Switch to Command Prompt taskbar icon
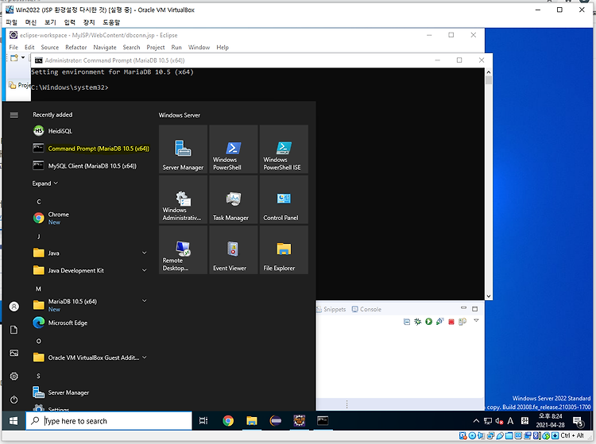Screen dimensions: 596x444 click(323, 421)
